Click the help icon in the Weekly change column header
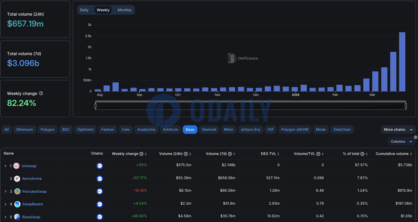418x222 pixels. [141, 154]
